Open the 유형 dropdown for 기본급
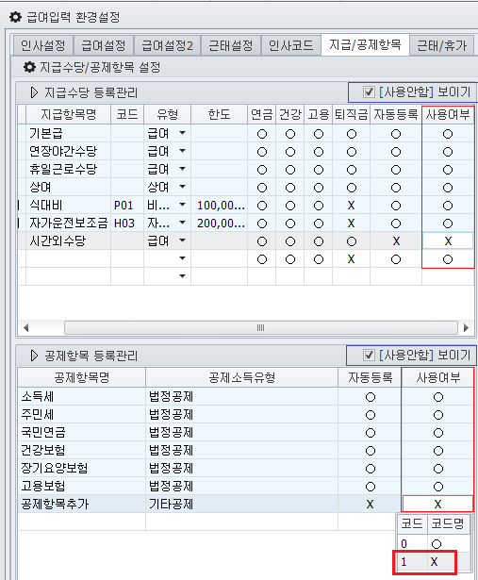Screen dimensions: 478x580 (182, 133)
